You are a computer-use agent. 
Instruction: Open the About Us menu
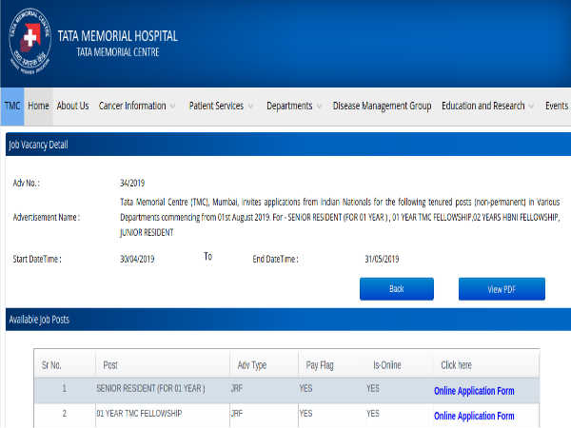tap(72, 106)
